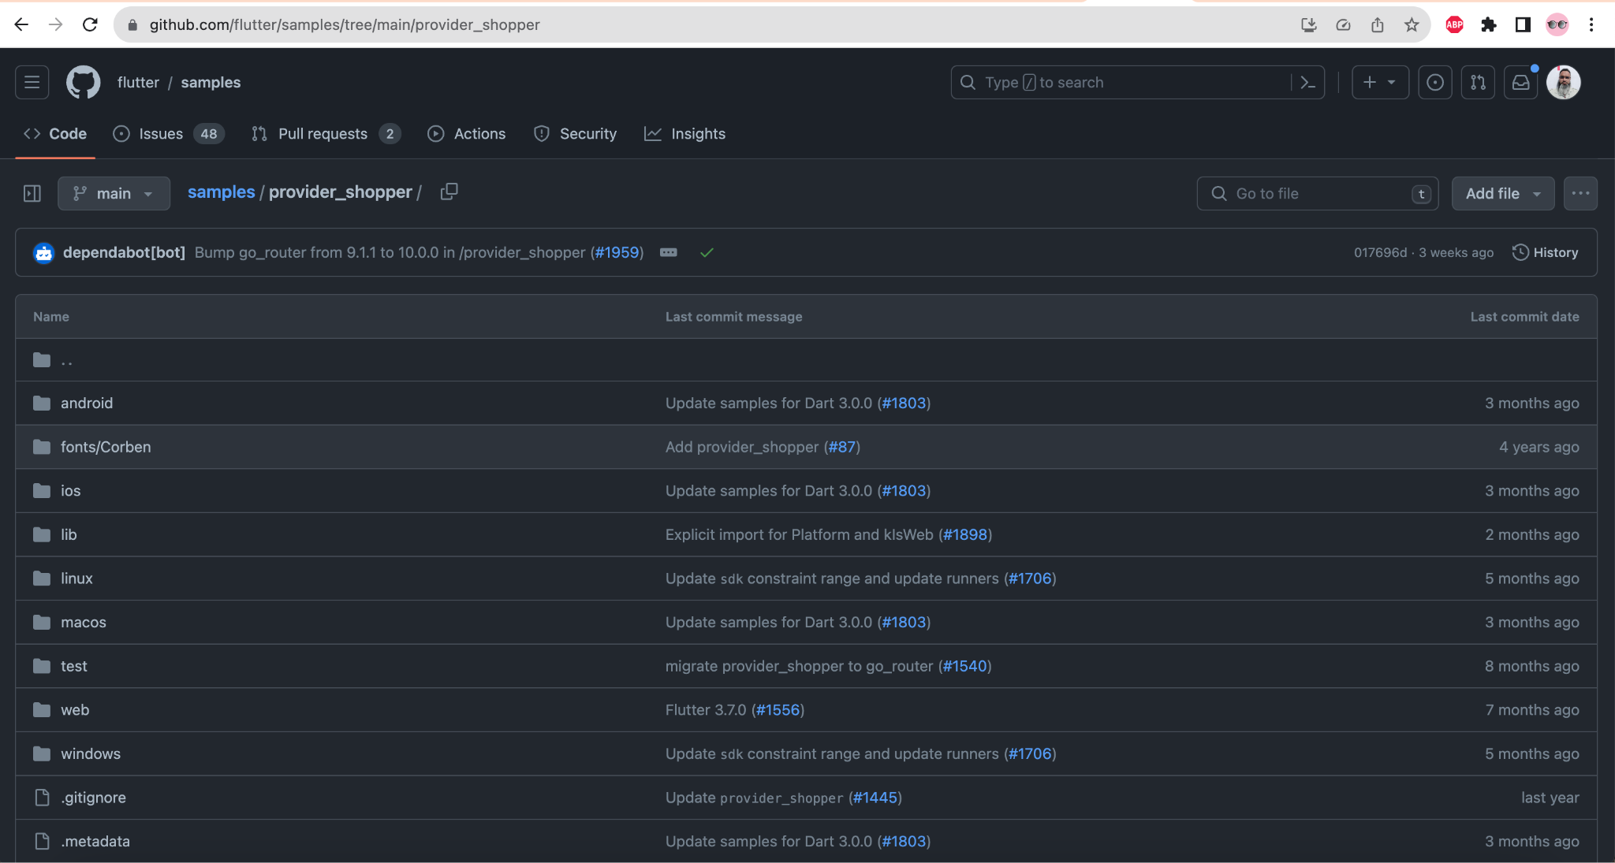Open the browser side panel icon

pos(1523,24)
